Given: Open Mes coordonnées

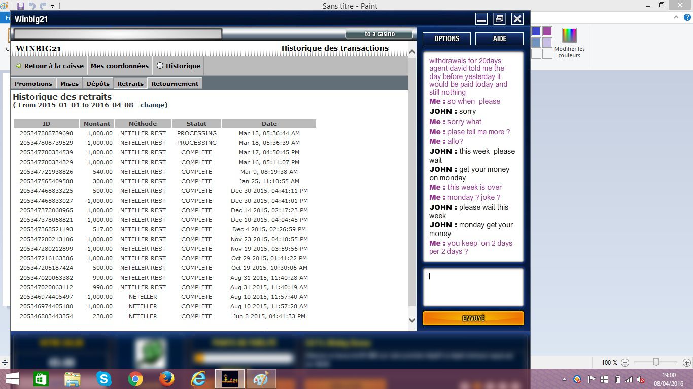Looking at the screenshot, I should (x=120, y=66).
